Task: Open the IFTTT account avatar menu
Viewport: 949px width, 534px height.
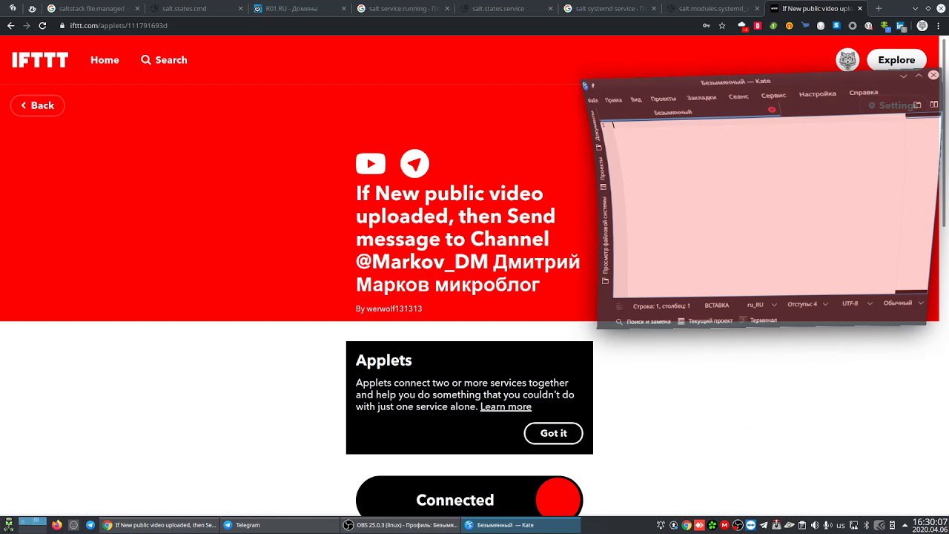Action: click(847, 60)
